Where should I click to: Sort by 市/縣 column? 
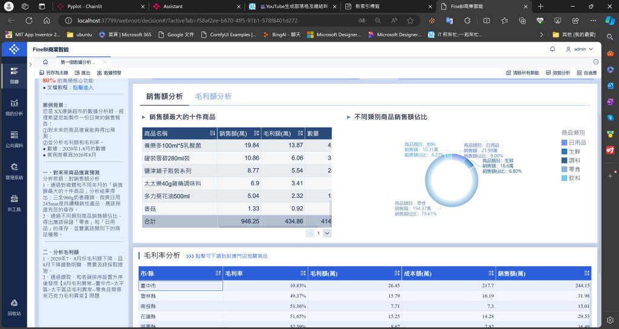(x=218, y=273)
